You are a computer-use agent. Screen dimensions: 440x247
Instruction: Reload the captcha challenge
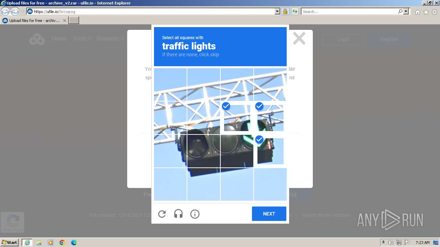pyautogui.click(x=162, y=214)
